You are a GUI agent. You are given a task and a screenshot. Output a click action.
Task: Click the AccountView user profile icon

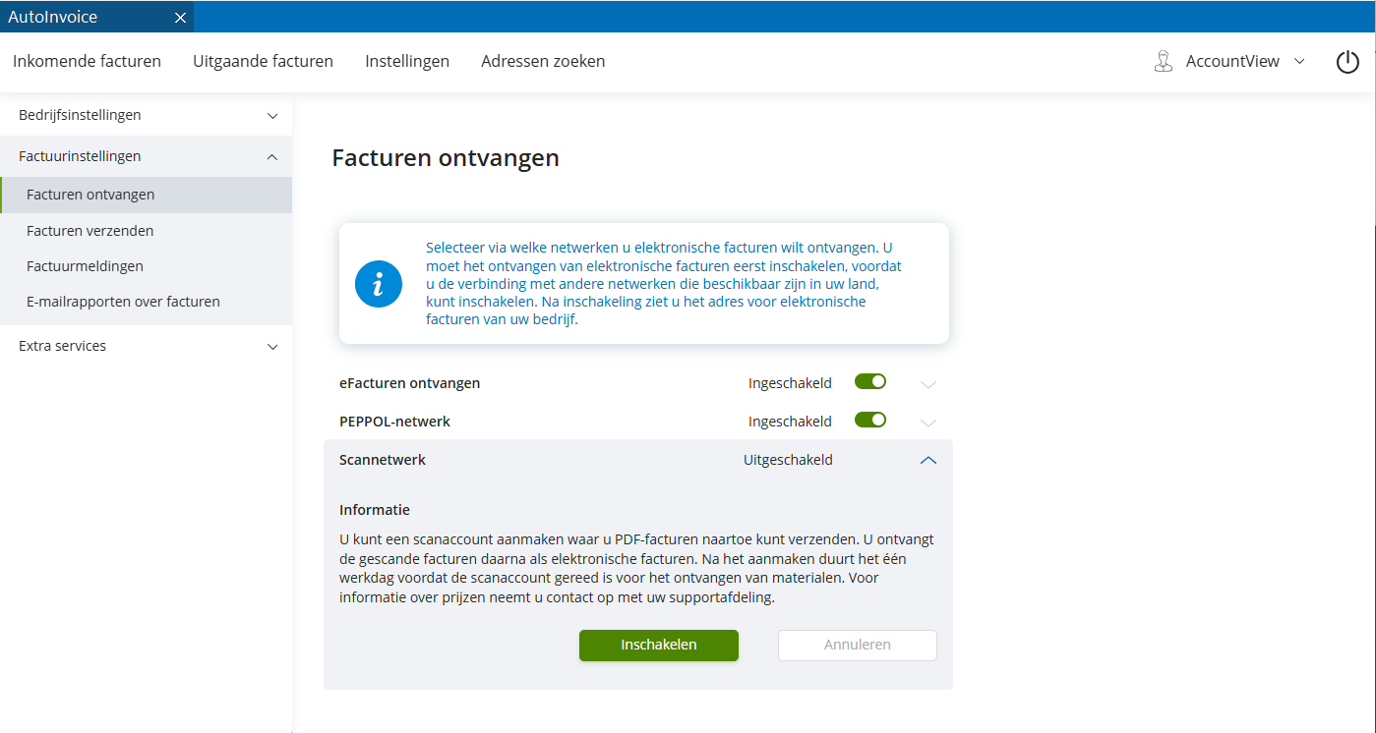coord(1164,62)
